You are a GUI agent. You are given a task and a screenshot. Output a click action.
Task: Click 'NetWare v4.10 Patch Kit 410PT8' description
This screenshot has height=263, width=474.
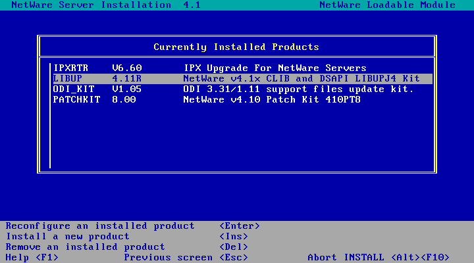(x=272, y=100)
